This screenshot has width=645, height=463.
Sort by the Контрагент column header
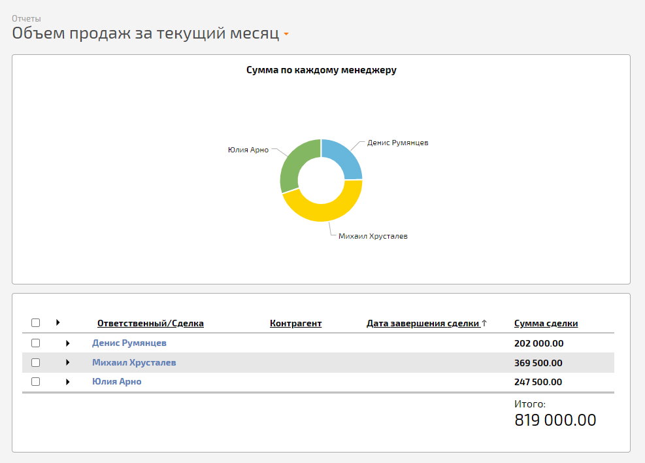[x=296, y=324]
